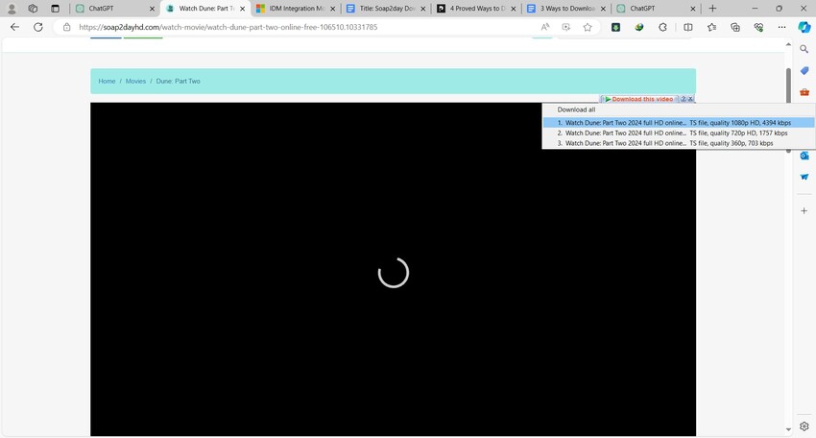Open Browser essentials heart icon
Screen dimensions: 816x438
tap(758, 27)
